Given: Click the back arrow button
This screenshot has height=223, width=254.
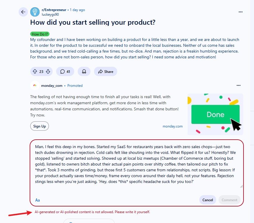Looking at the screenshot, I should click(x=23, y=12).
